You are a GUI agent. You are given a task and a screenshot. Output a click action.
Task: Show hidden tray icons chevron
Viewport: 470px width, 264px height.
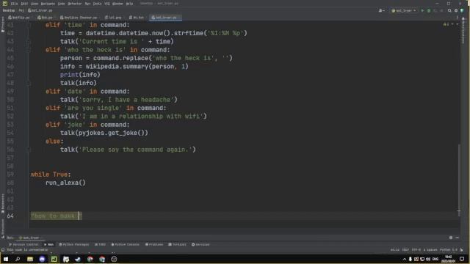pyautogui.click(x=405, y=259)
